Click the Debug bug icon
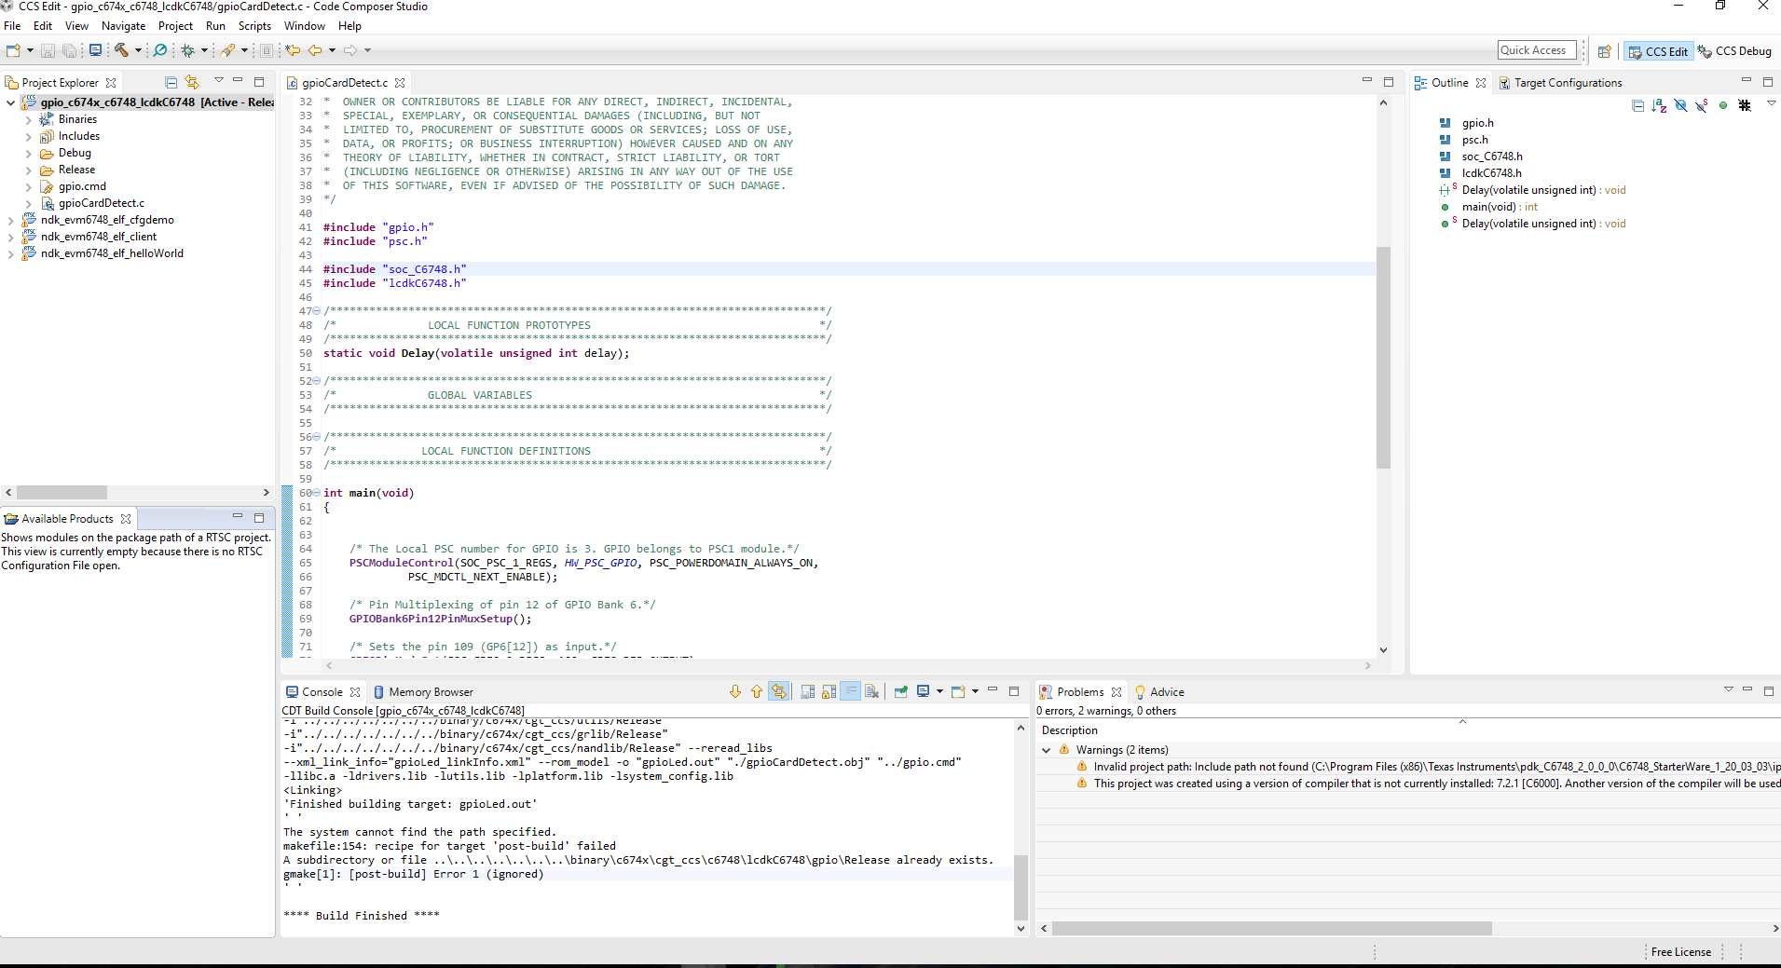The height and width of the screenshot is (968, 1781). coord(187,50)
